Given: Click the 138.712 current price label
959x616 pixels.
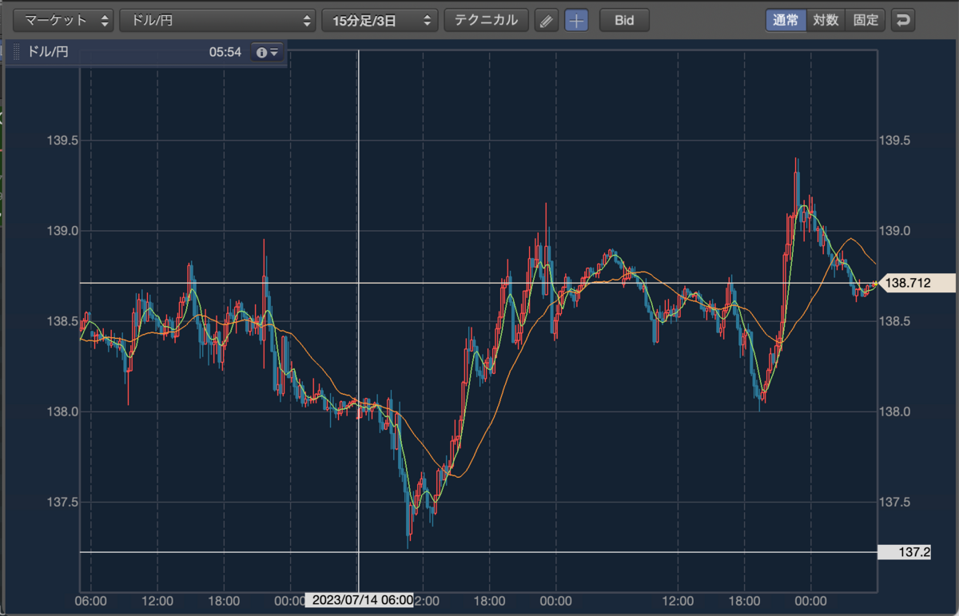Looking at the screenshot, I should pyautogui.click(x=917, y=283).
